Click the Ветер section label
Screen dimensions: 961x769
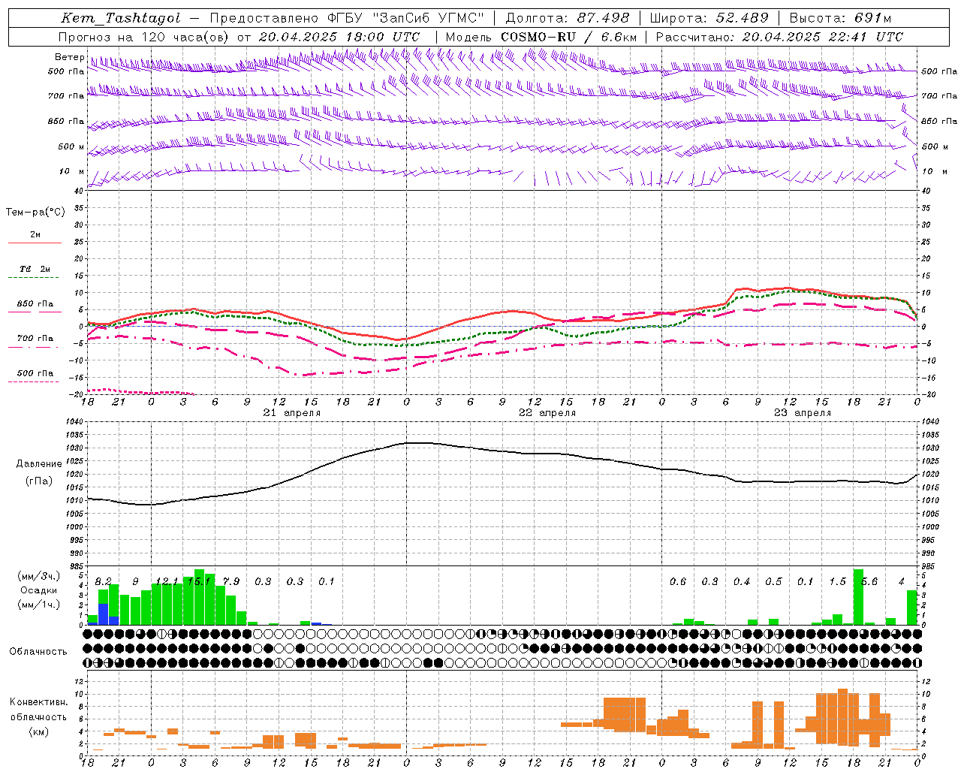(70, 57)
